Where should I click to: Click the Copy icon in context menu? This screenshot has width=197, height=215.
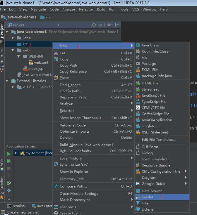coord(56,59)
